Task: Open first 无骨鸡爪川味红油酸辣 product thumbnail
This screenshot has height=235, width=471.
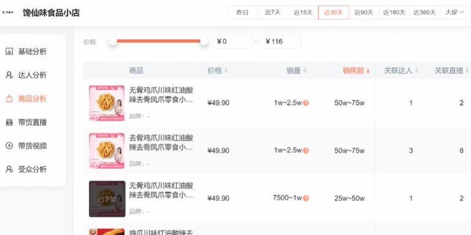Action: tap(107, 103)
